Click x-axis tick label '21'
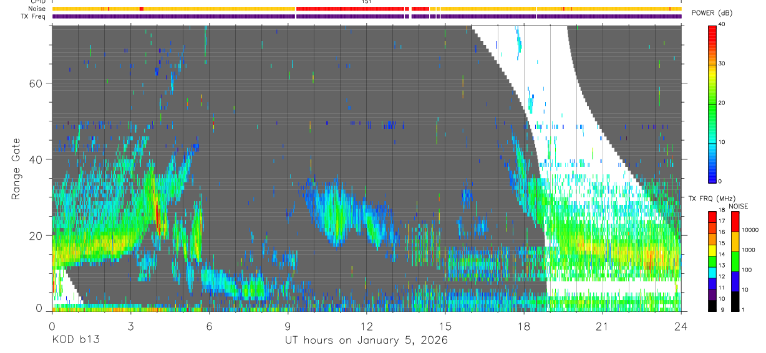 click(x=603, y=326)
